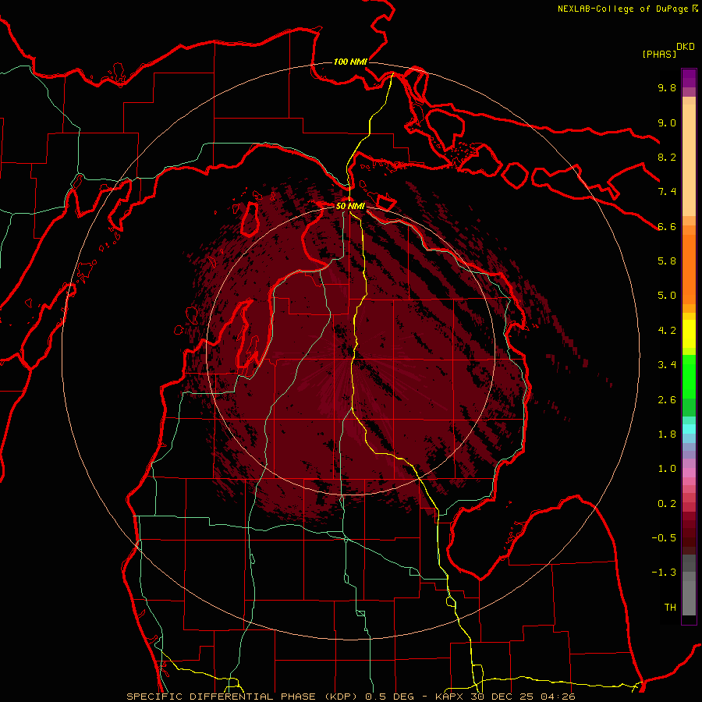Click the -0.5 scale value
The height and width of the screenshot is (702, 702).
pyautogui.click(x=664, y=538)
